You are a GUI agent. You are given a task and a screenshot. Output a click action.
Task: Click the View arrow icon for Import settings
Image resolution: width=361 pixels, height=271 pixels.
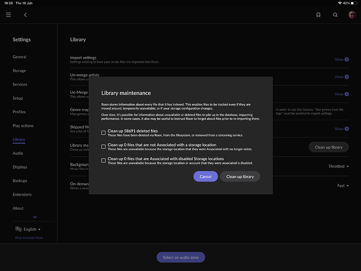click(x=347, y=60)
